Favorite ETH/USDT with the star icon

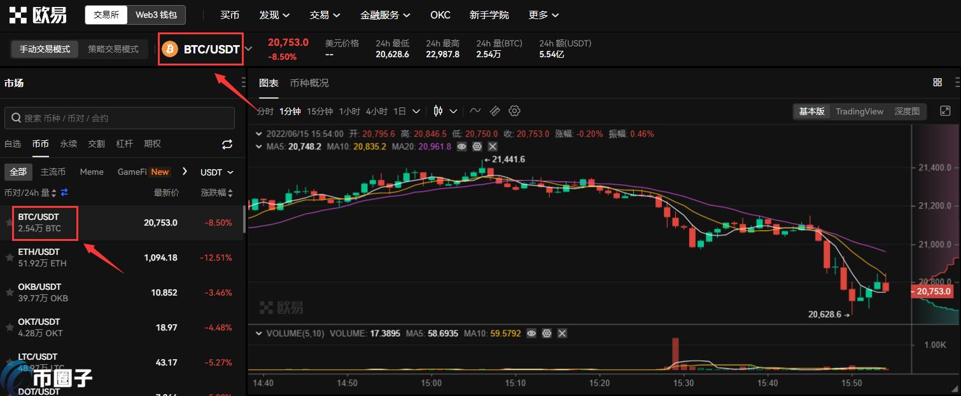9,257
